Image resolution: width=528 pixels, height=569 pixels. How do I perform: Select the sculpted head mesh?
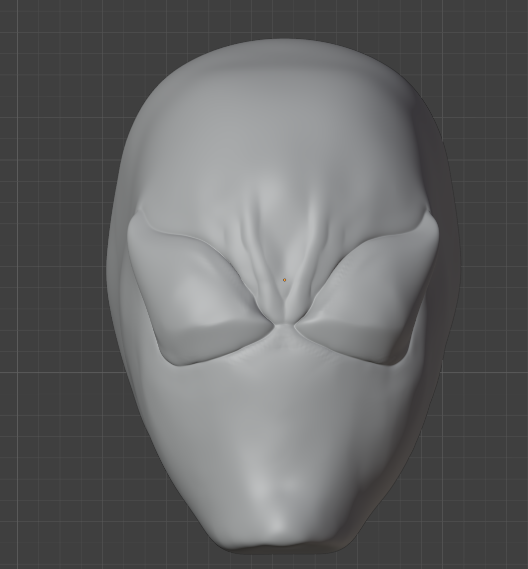coord(283,296)
